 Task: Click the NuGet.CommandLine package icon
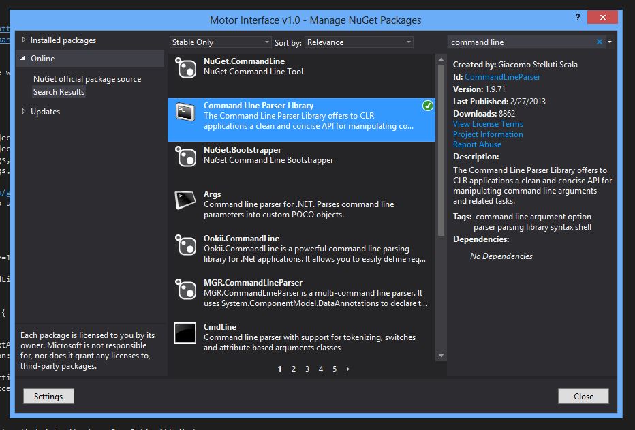coord(185,68)
